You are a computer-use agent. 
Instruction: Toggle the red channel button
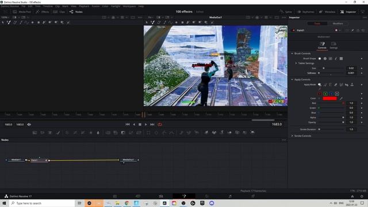click(x=320, y=94)
